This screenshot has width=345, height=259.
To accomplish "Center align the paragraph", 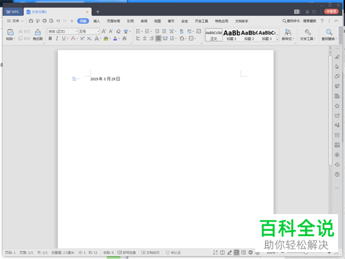I will (x=145, y=39).
